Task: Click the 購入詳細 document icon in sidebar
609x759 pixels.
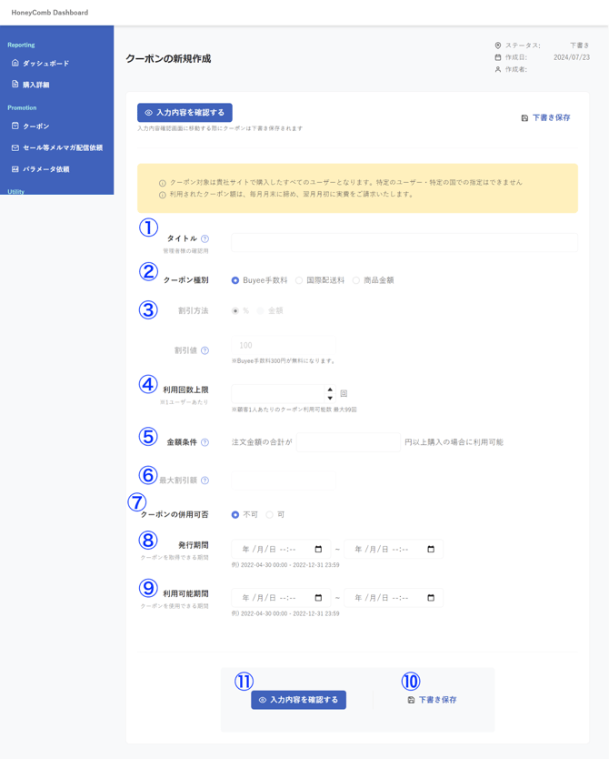Action: coord(15,85)
